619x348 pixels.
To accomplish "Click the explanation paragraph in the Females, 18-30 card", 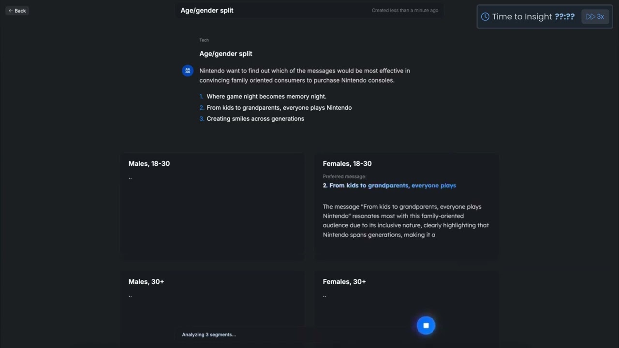I will point(406,220).
